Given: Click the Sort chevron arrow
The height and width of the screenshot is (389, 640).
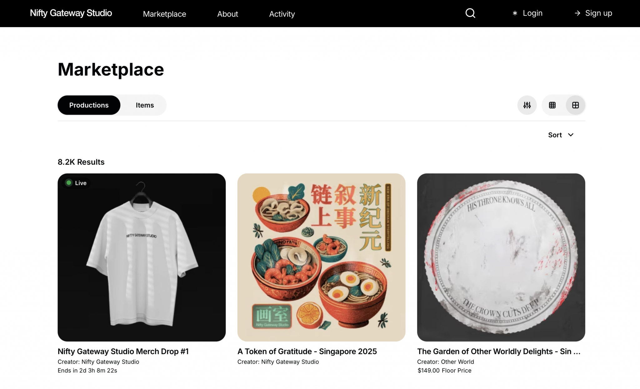Looking at the screenshot, I should pyautogui.click(x=571, y=135).
